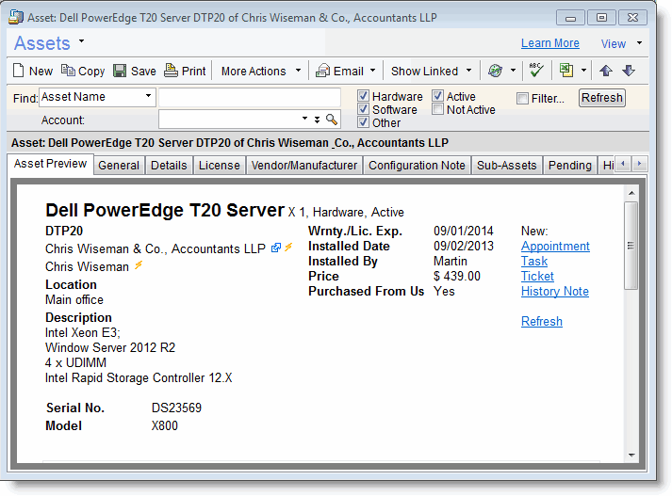Image resolution: width=672 pixels, height=496 pixels.
Task: Go to the next record with down arrow
Action: pos(629,71)
